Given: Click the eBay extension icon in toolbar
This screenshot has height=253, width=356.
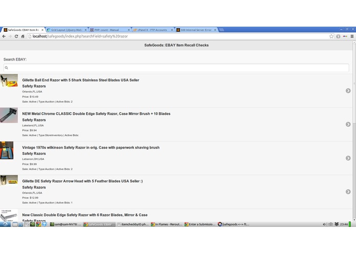Looking at the screenshot, I should [x=345, y=36].
